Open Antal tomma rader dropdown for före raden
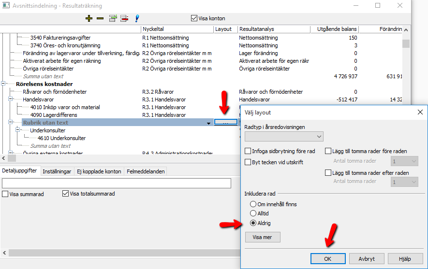428x269 pixels. tap(404, 161)
